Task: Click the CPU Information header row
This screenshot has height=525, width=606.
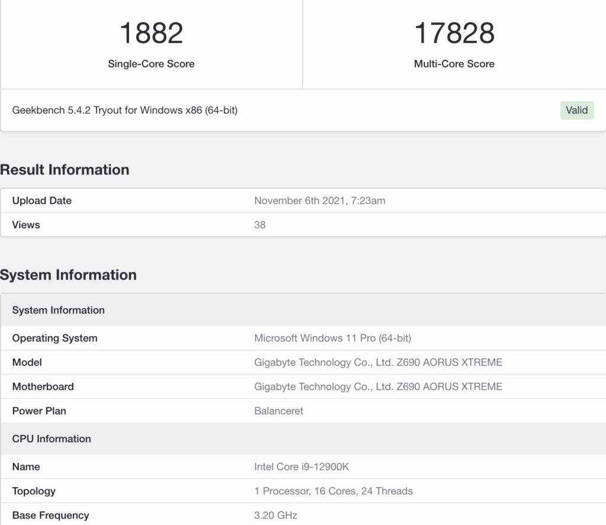Action: [x=303, y=439]
